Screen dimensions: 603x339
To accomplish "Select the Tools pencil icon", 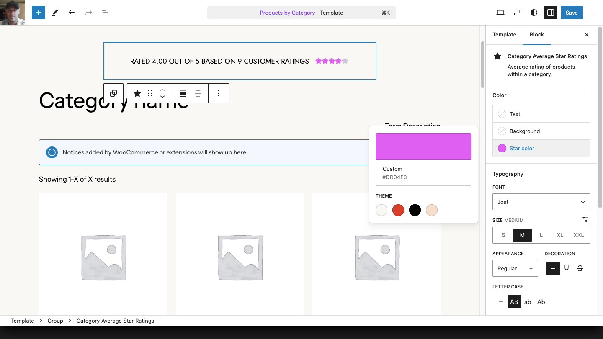I will 55,13.
